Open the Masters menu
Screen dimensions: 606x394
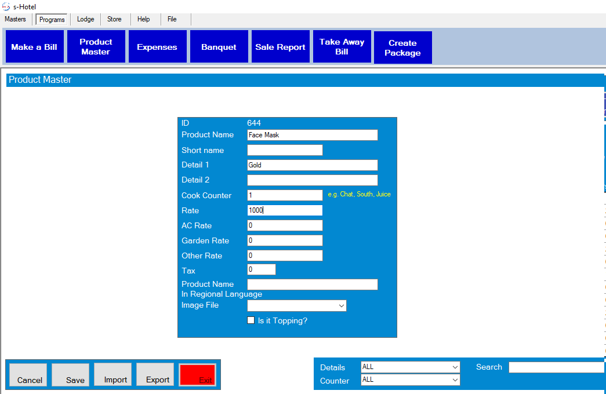[x=15, y=19]
